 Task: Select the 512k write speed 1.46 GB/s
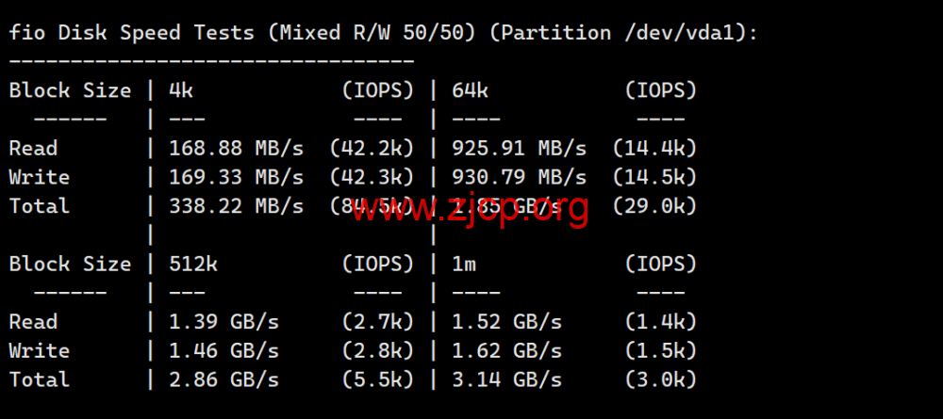point(223,350)
